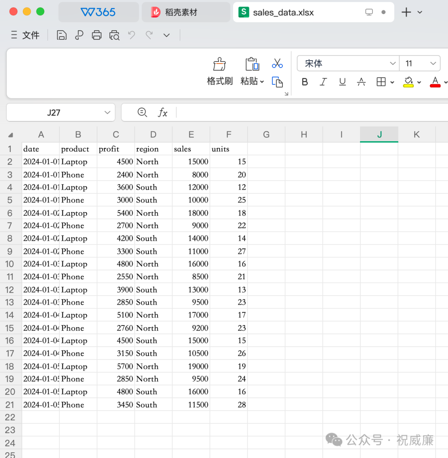
Task: Switch to the 稻壳素材 tab
Action: click(185, 12)
